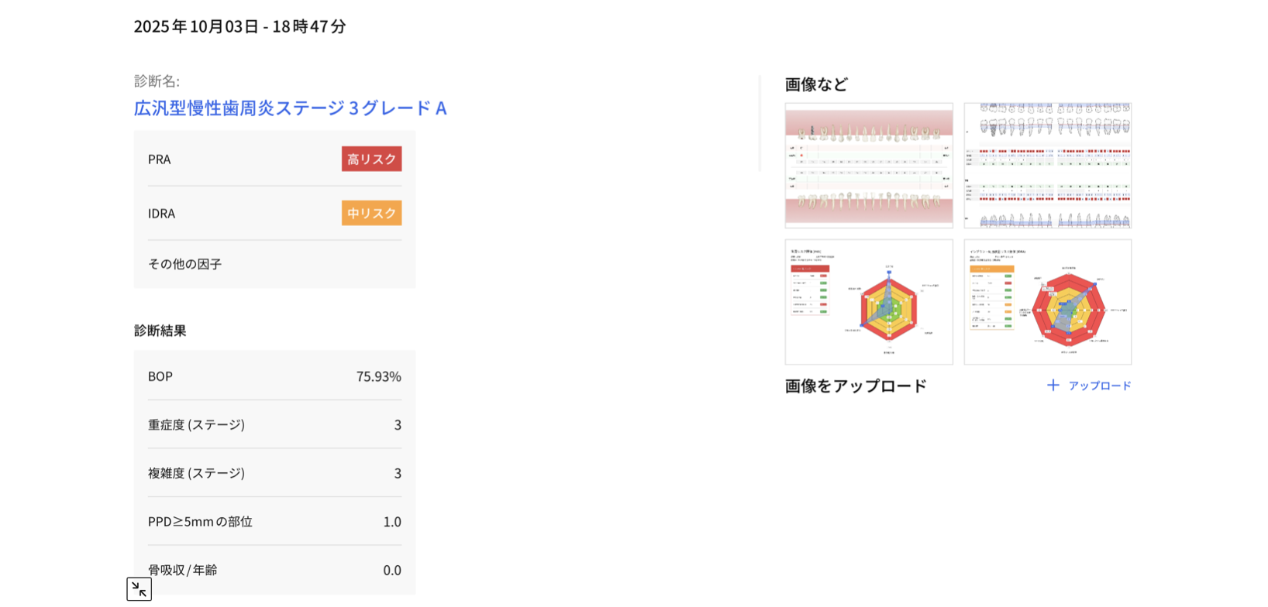This screenshot has width=1268, height=607.
Task: Open the PRA radar chart thumbnail with red header
Action: coord(869,302)
